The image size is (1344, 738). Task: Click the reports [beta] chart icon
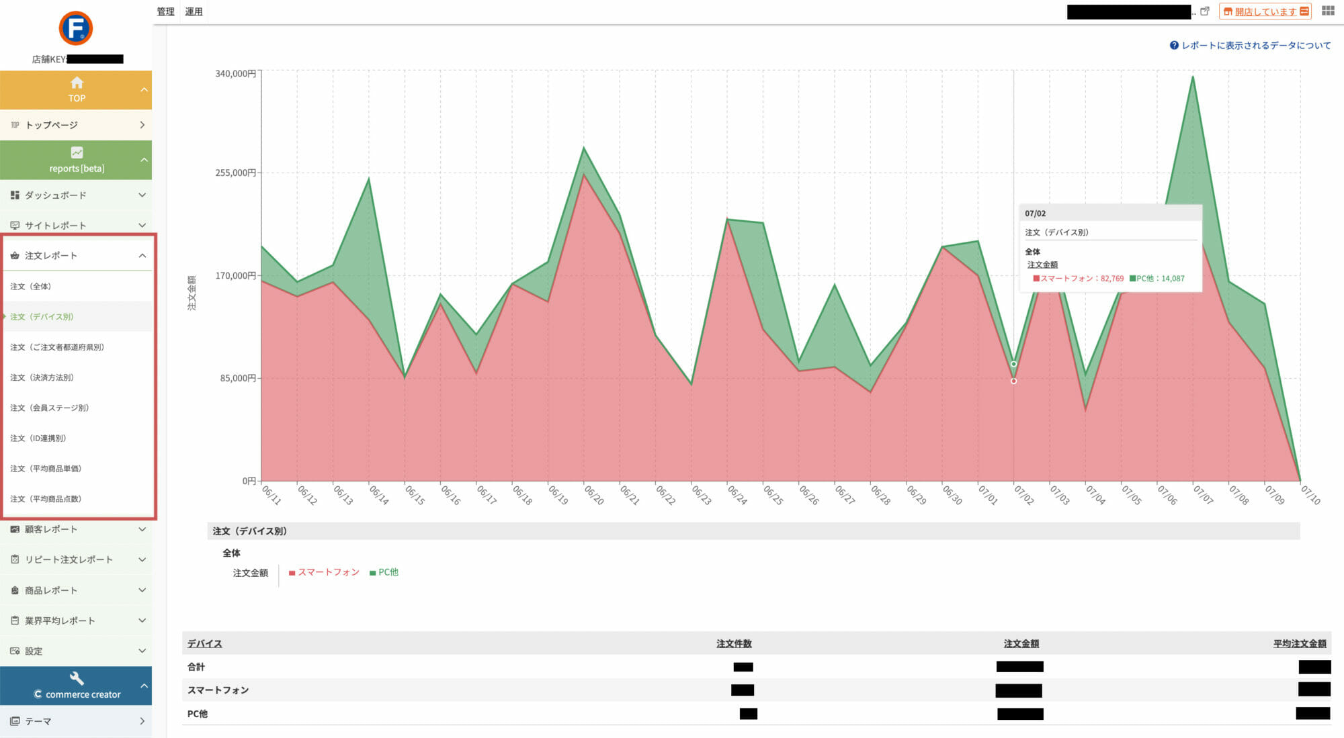pos(77,152)
